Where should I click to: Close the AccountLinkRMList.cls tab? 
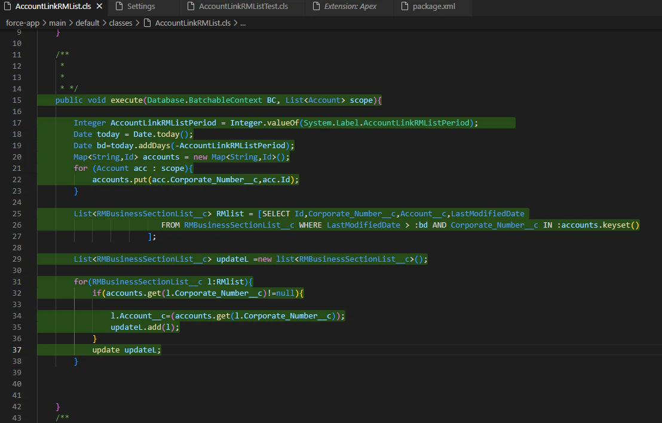pyautogui.click(x=99, y=7)
